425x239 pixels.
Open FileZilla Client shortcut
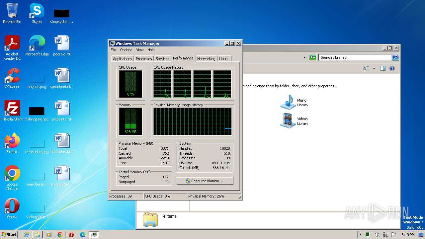coord(12,111)
